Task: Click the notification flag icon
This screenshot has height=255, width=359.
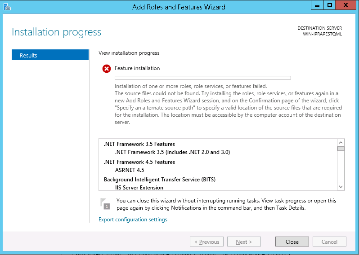Action: [x=105, y=203]
